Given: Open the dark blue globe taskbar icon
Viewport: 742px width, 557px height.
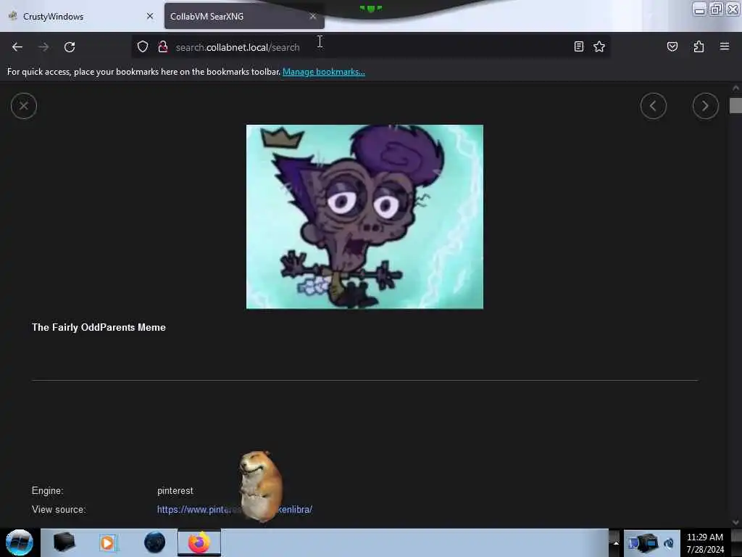Looking at the screenshot, I should 154,542.
